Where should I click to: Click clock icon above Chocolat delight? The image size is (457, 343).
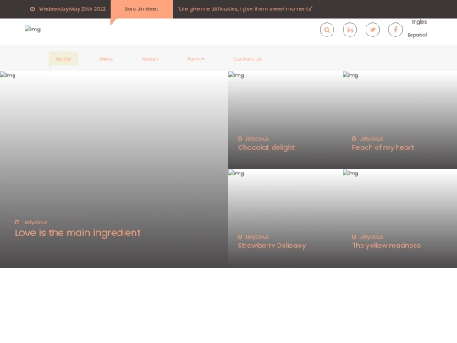[240, 139]
